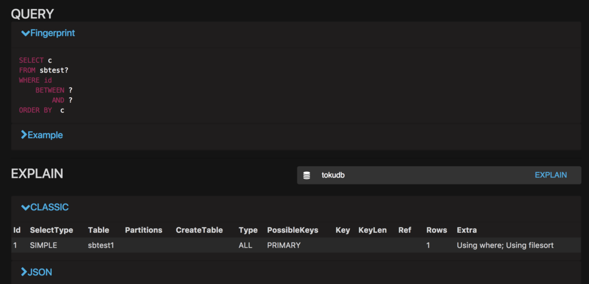This screenshot has width=589, height=284.
Task: Collapse the CLASSIC explain section
Action: click(x=45, y=207)
